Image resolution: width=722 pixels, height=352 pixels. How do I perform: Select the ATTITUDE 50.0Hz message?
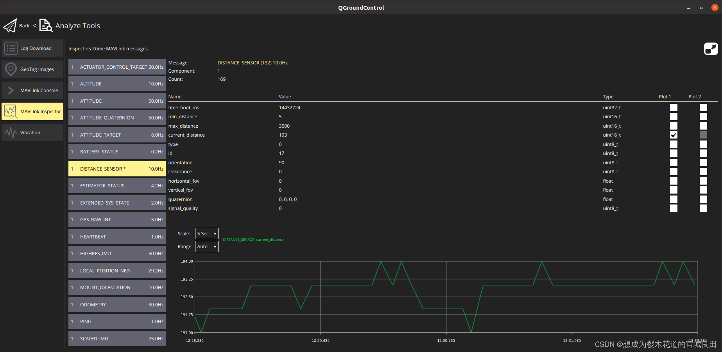click(x=117, y=101)
